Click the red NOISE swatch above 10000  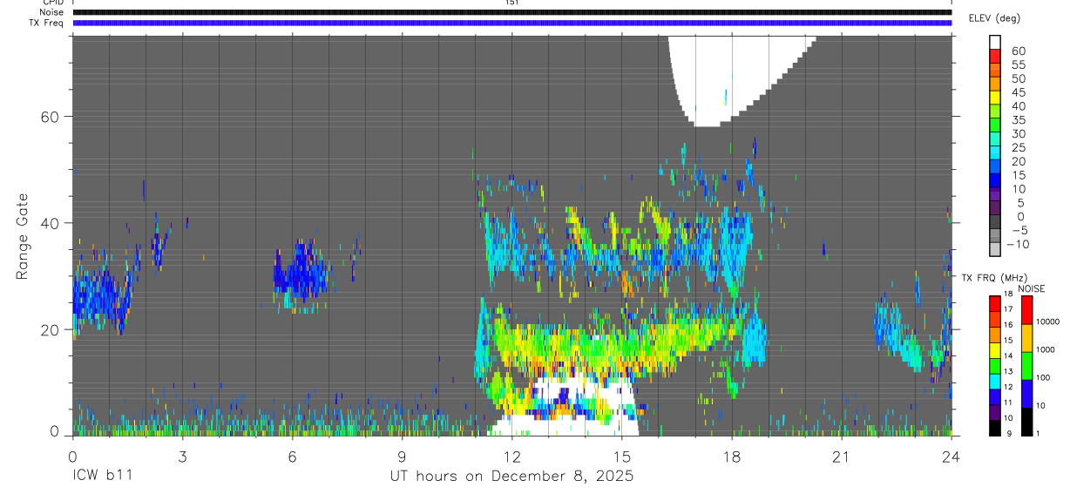[1026, 310]
